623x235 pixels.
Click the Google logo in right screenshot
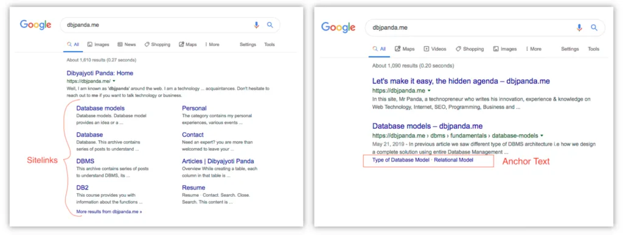tap(338, 27)
